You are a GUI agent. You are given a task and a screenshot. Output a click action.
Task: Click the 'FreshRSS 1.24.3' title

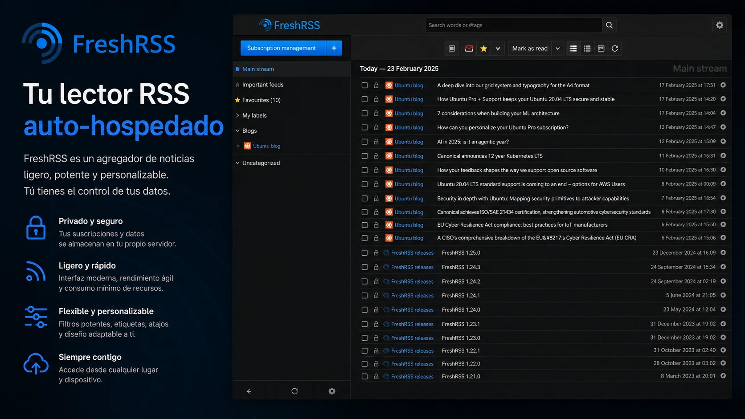coord(461,267)
